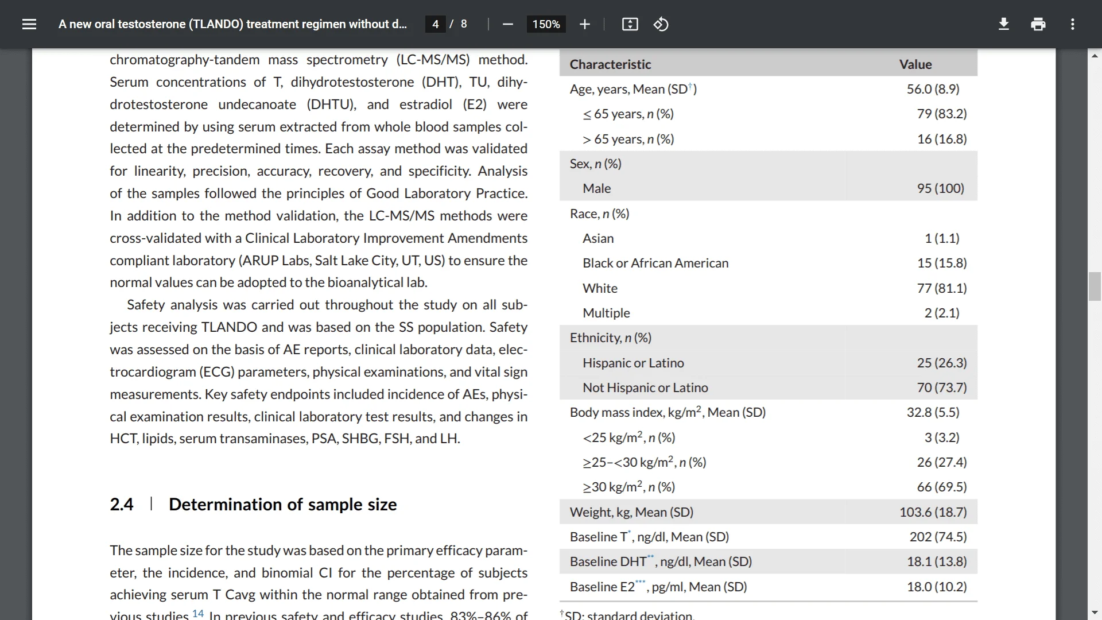Click the value '70 (73.7)'
Viewport: 1102px width, 620px height.
942,387
